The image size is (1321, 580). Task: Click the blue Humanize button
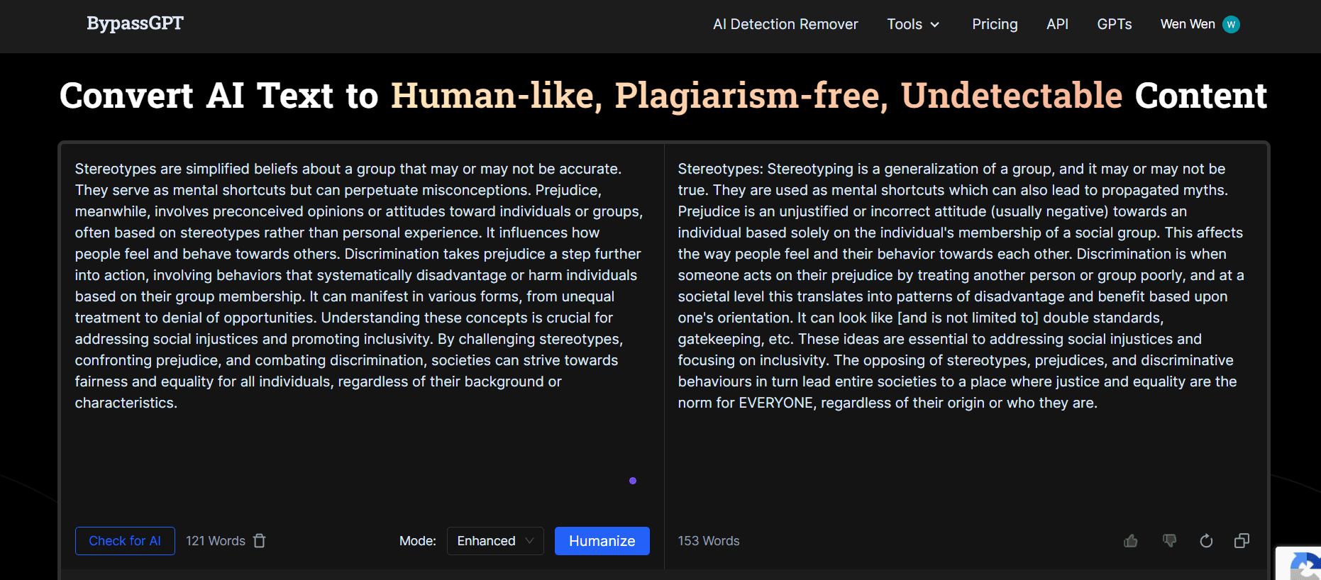point(602,541)
